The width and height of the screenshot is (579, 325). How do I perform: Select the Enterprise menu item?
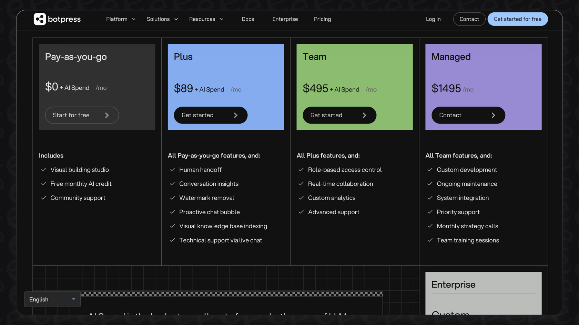(285, 19)
